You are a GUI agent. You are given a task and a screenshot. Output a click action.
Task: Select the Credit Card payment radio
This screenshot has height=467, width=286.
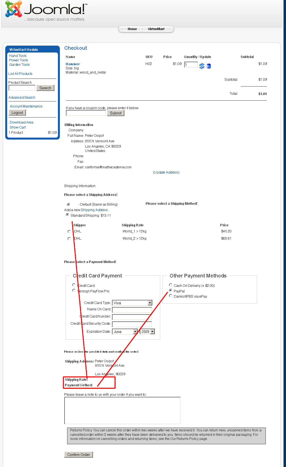74,285
